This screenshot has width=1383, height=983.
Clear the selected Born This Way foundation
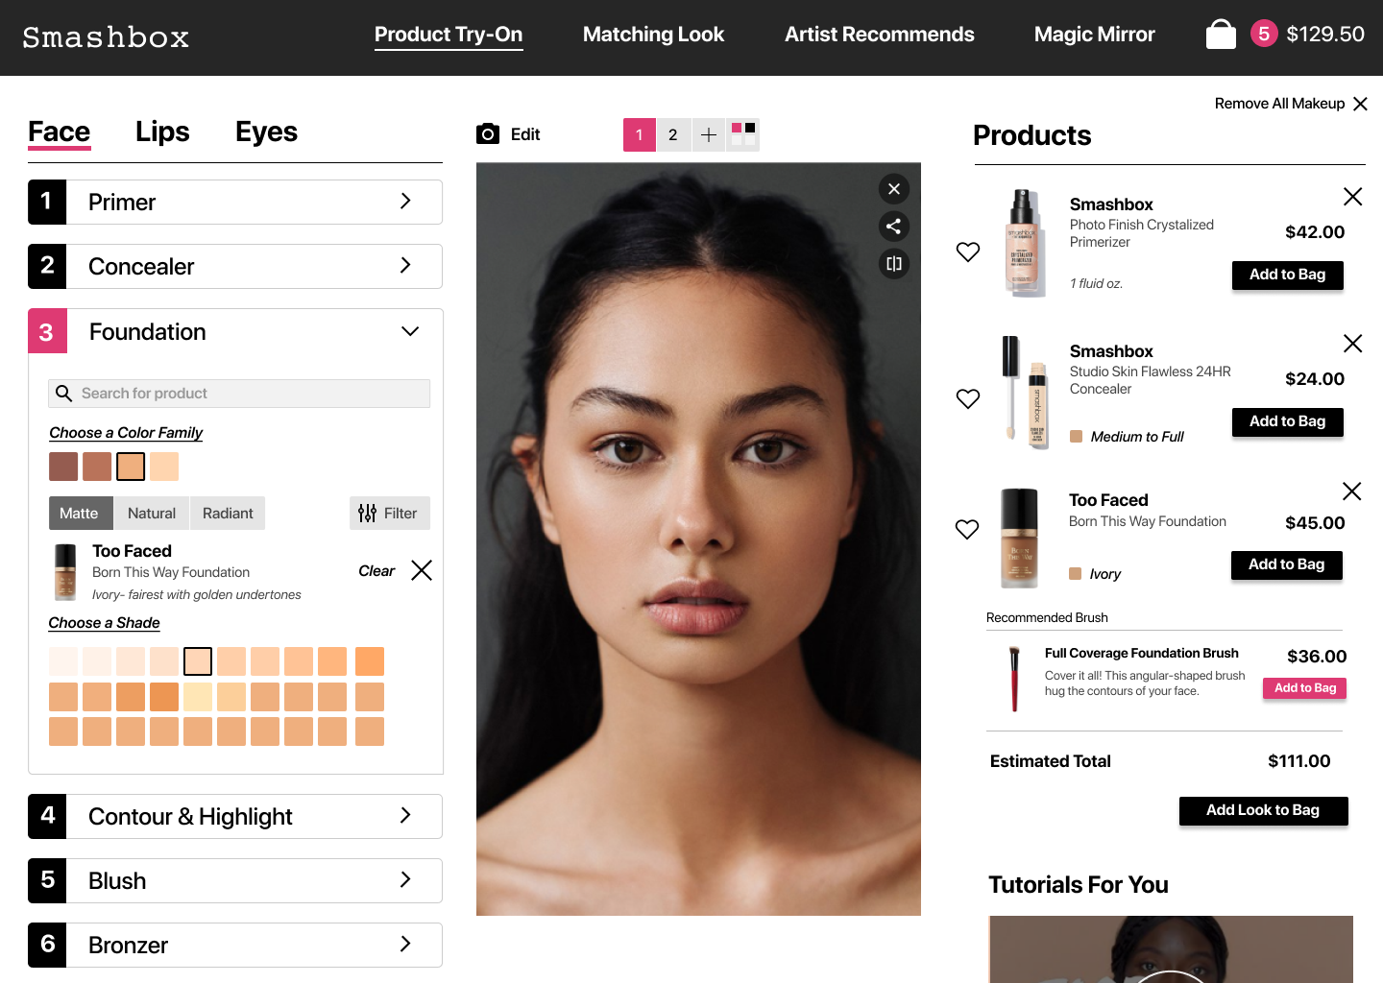click(x=421, y=570)
